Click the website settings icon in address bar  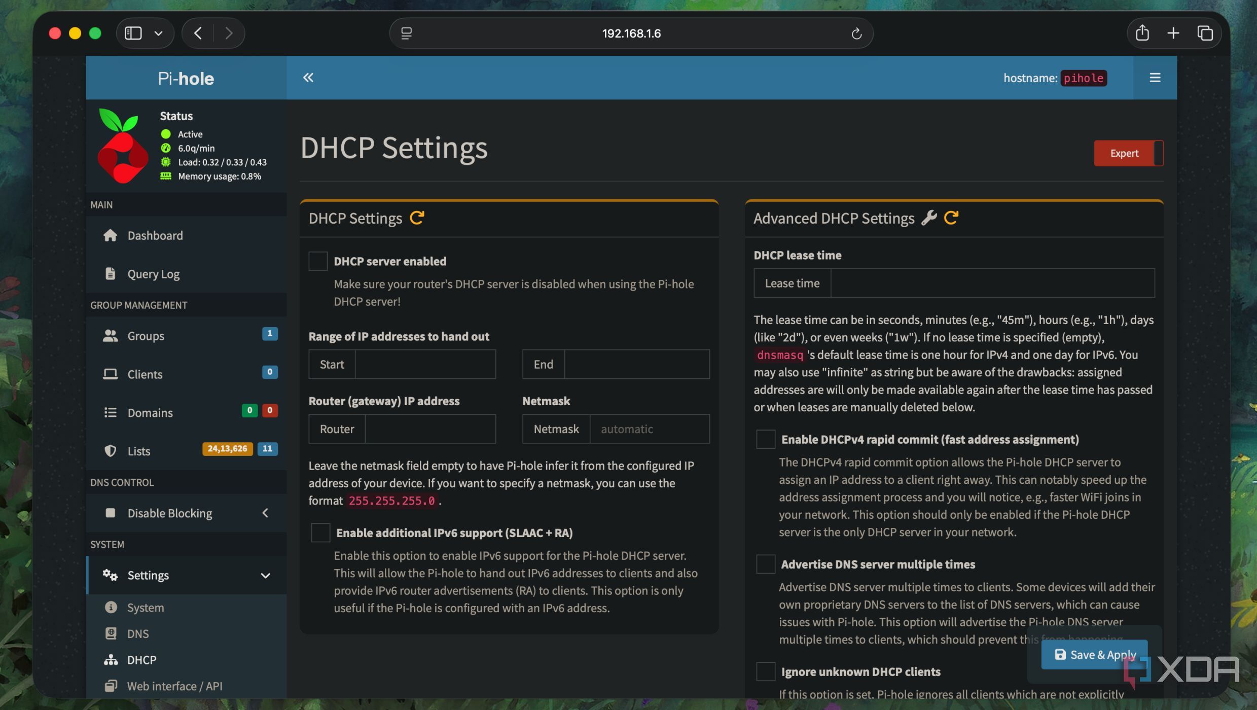pos(407,33)
